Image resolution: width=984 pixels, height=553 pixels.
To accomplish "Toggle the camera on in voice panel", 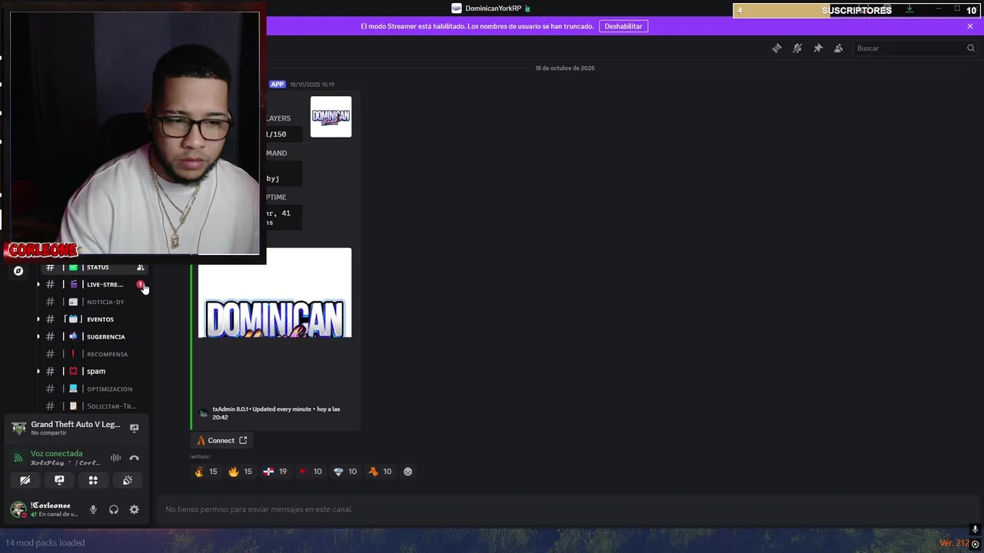I will click(25, 480).
